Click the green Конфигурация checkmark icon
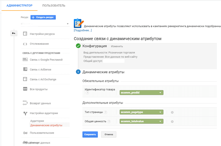Image resolution: width=221 pixels, height=146 pixels. click(x=78, y=46)
